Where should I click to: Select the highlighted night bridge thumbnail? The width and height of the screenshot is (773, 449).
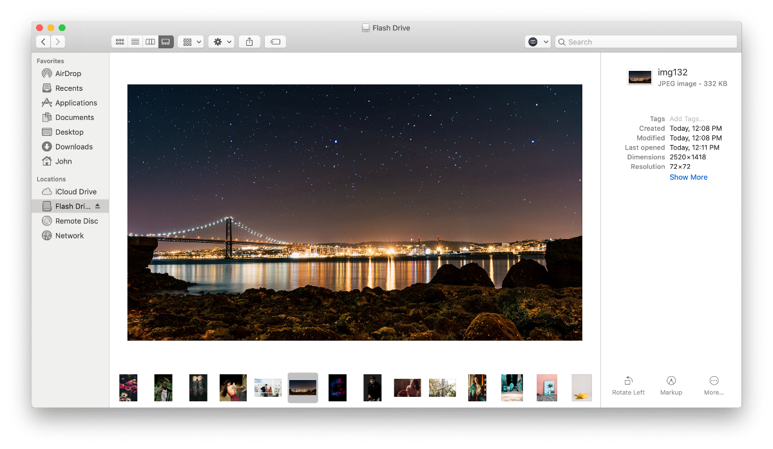[303, 388]
